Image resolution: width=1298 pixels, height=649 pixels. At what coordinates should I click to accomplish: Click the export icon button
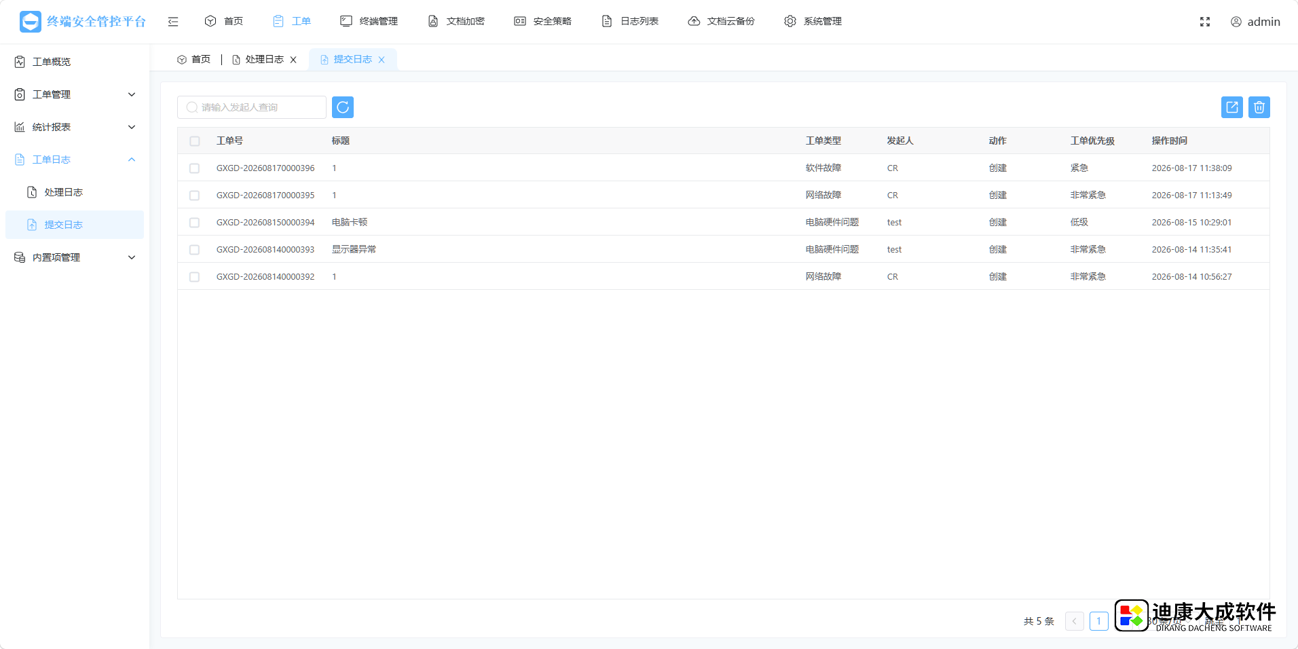click(1232, 107)
